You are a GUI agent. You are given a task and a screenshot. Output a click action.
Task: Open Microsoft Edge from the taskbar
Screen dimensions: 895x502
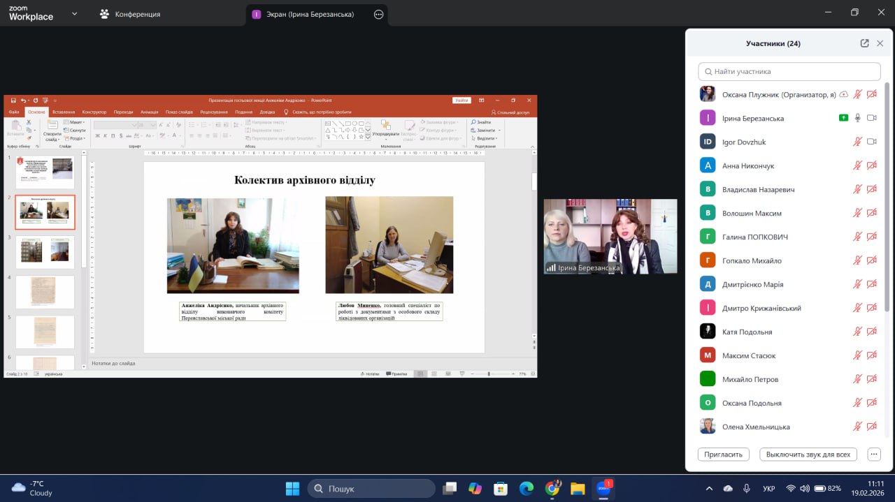click(526, 488)
